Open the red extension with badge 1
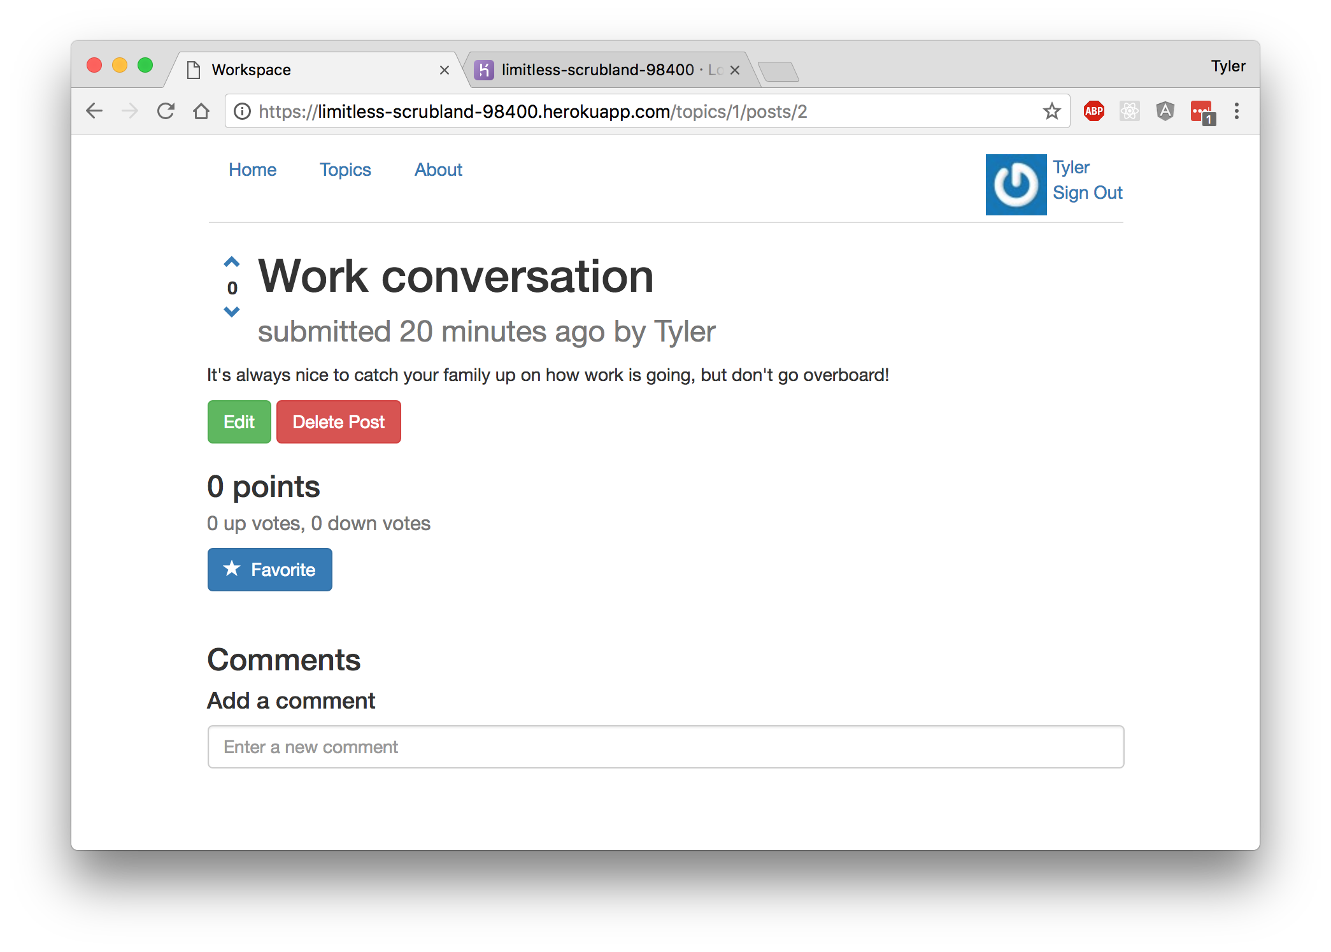Viewport: 1331px width, 952px height. (x=1202, y=112)
